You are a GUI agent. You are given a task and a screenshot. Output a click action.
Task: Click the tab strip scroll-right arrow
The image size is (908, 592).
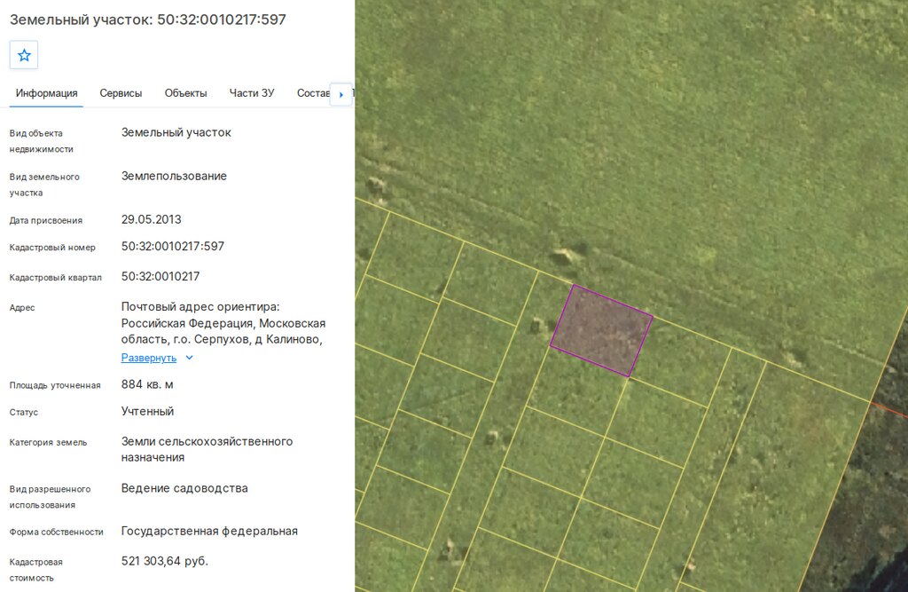click(x=341, y=94)
